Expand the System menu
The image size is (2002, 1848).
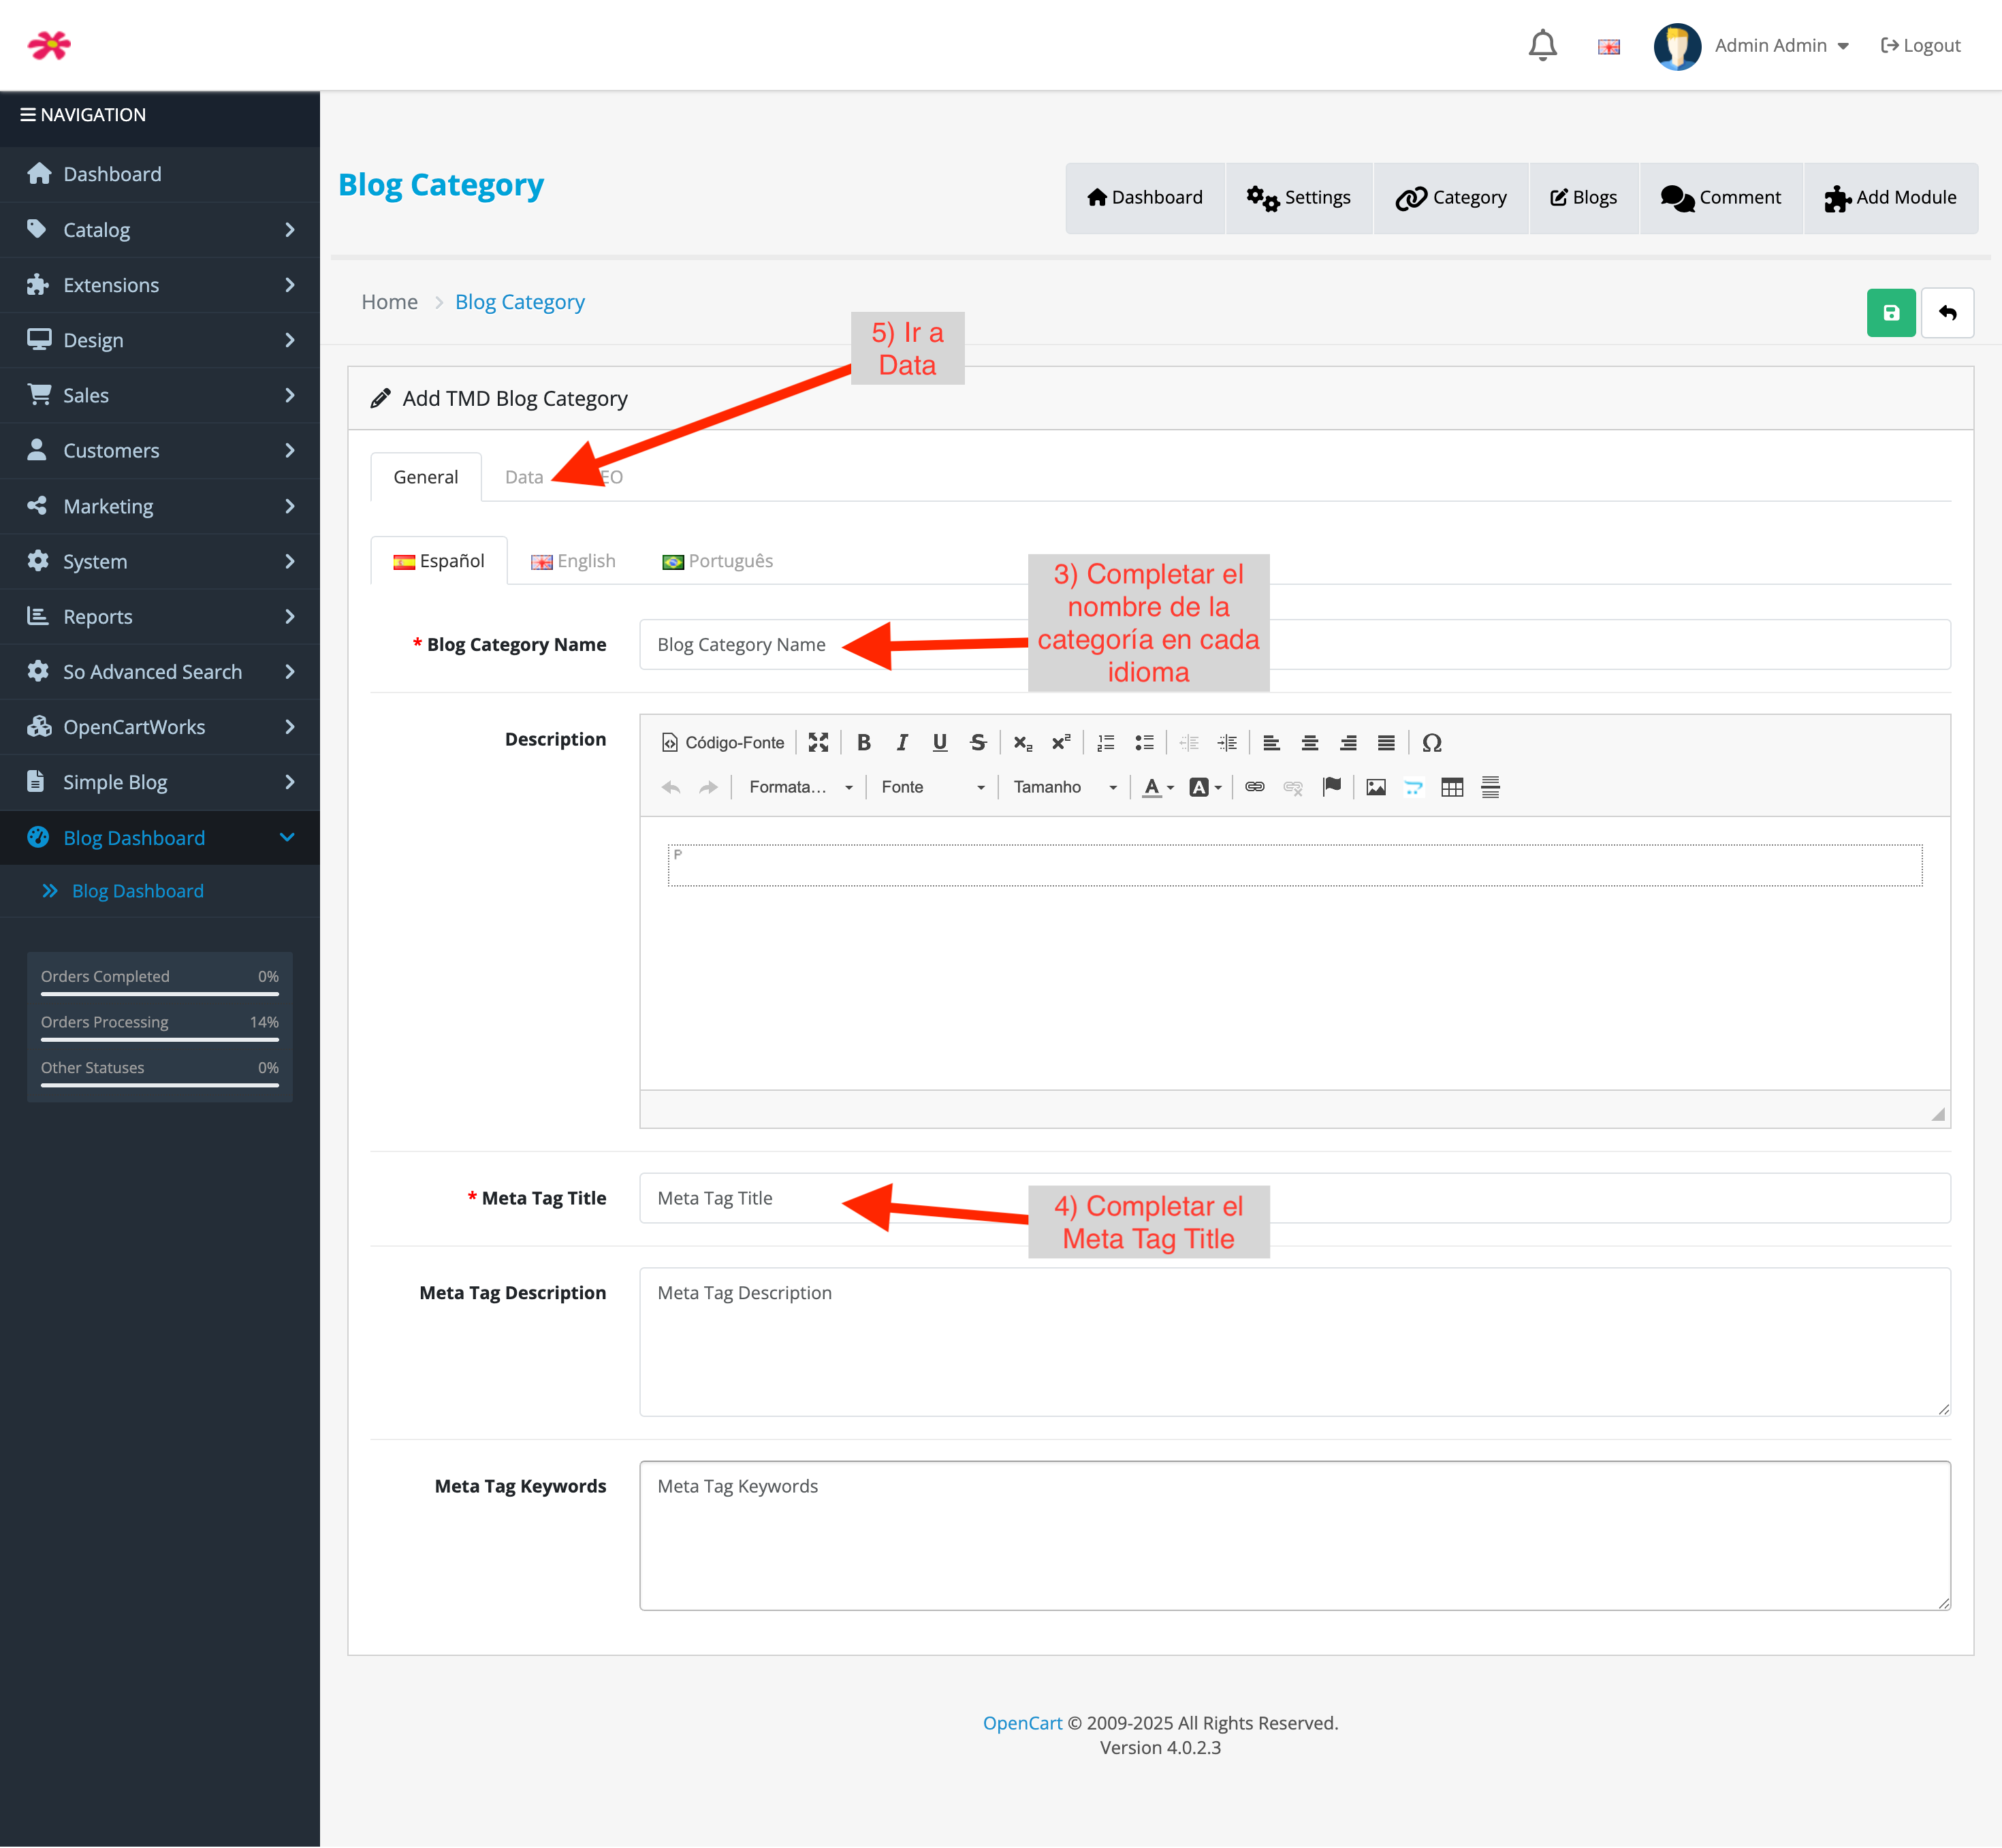pos(160,561)
